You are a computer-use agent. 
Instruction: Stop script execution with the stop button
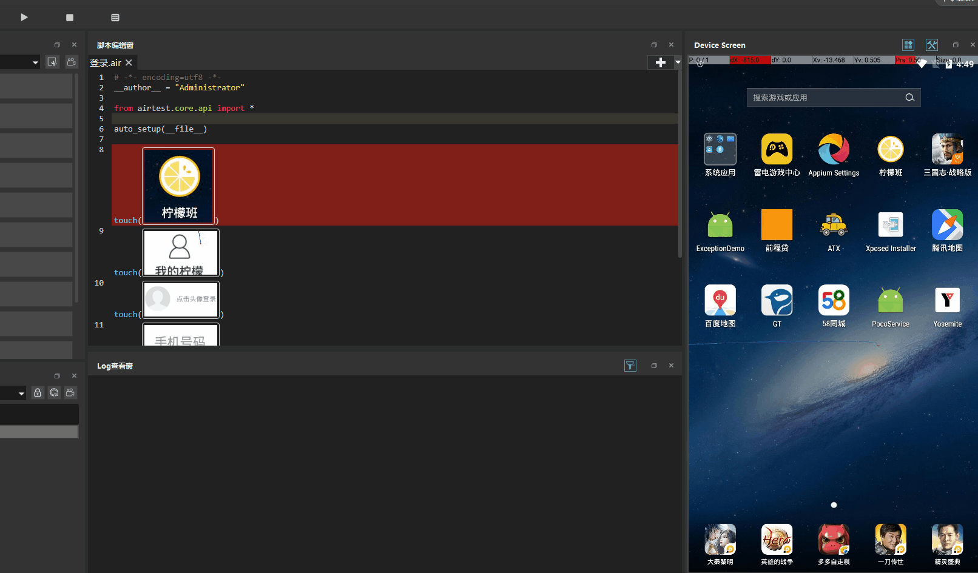(70, 18)
